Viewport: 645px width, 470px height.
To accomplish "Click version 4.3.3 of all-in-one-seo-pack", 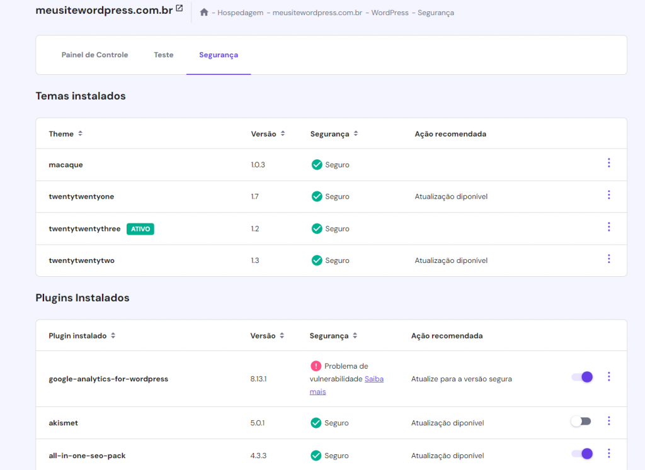I will click(258, 456).
